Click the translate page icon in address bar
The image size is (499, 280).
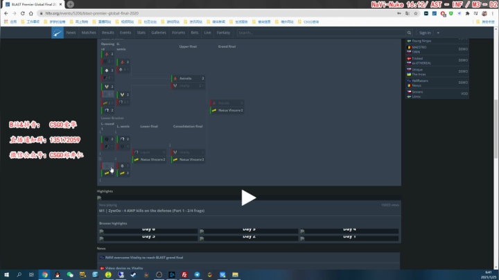coord(408,13)
